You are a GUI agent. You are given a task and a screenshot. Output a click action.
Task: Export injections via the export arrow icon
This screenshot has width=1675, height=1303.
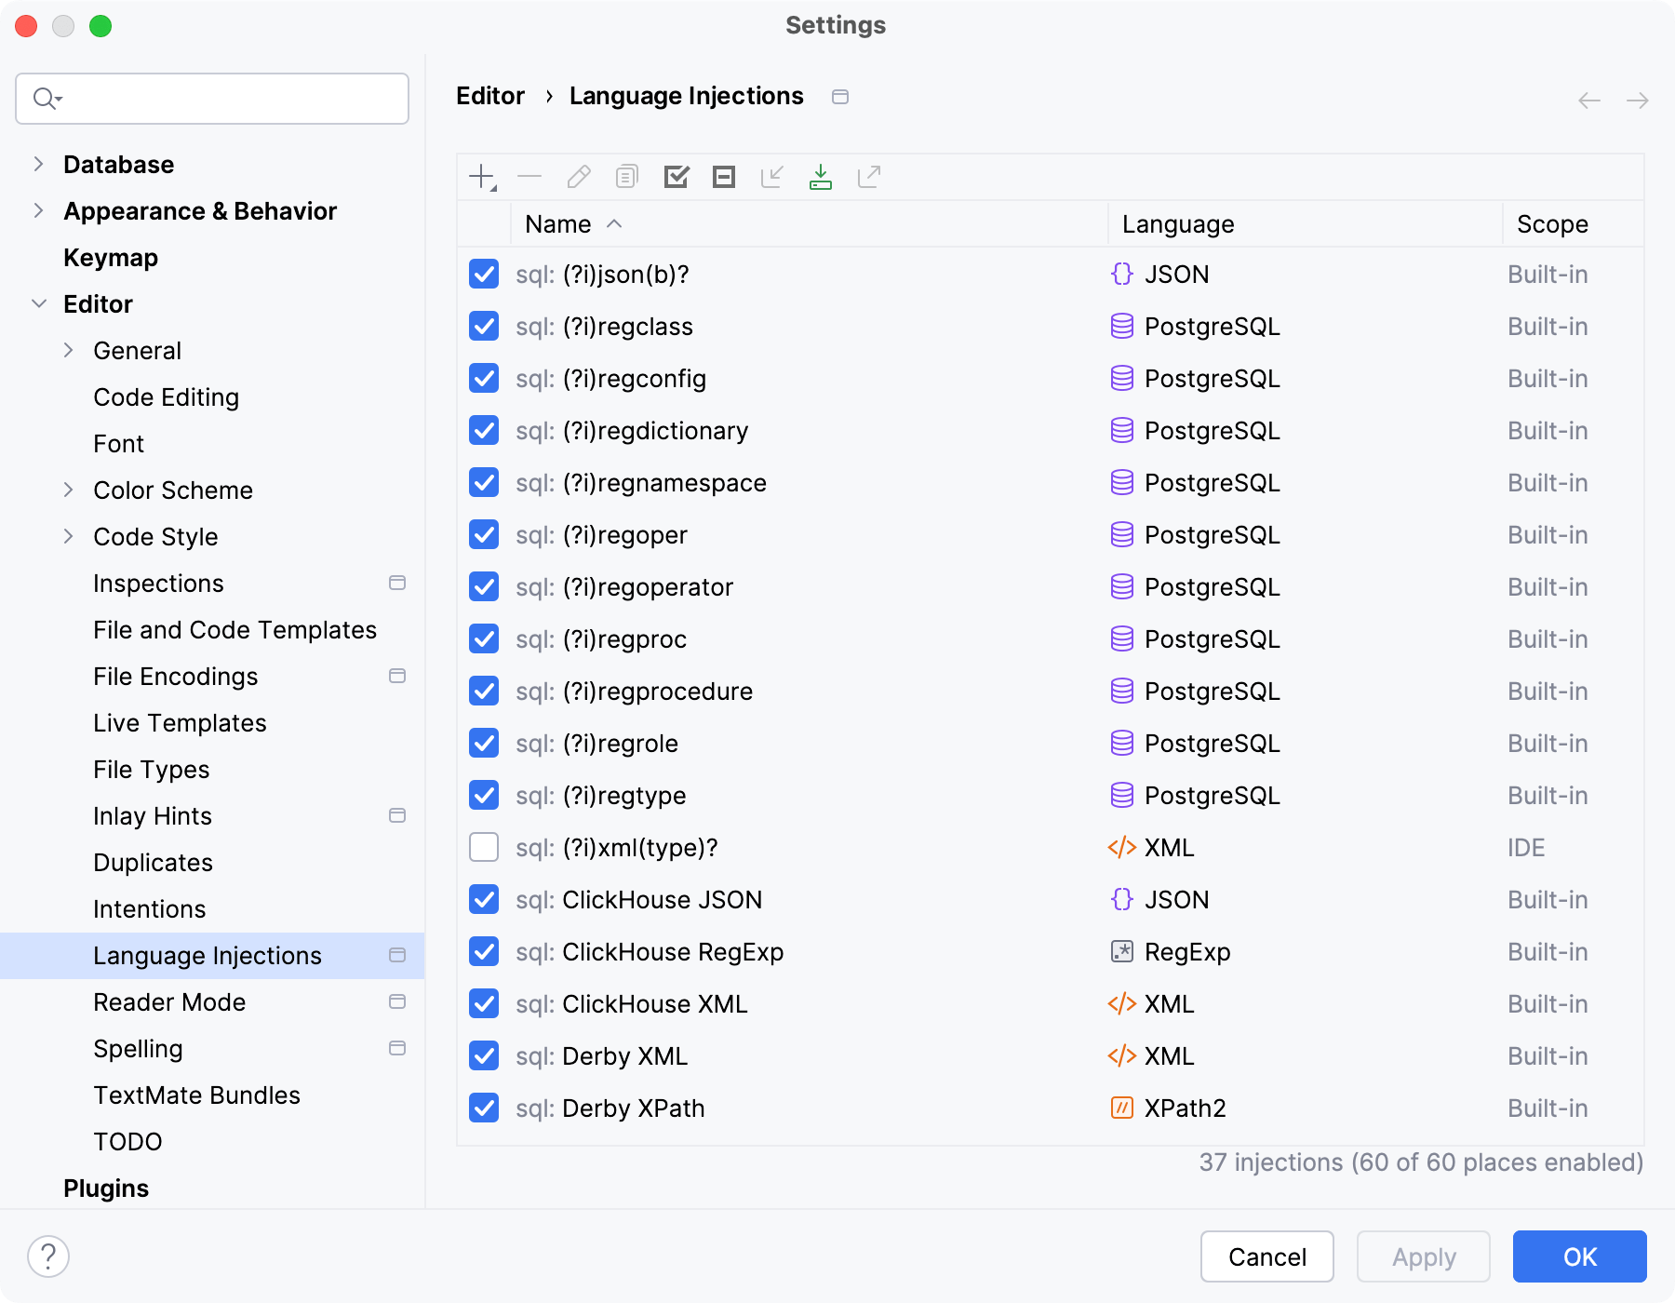coord(869,177)
